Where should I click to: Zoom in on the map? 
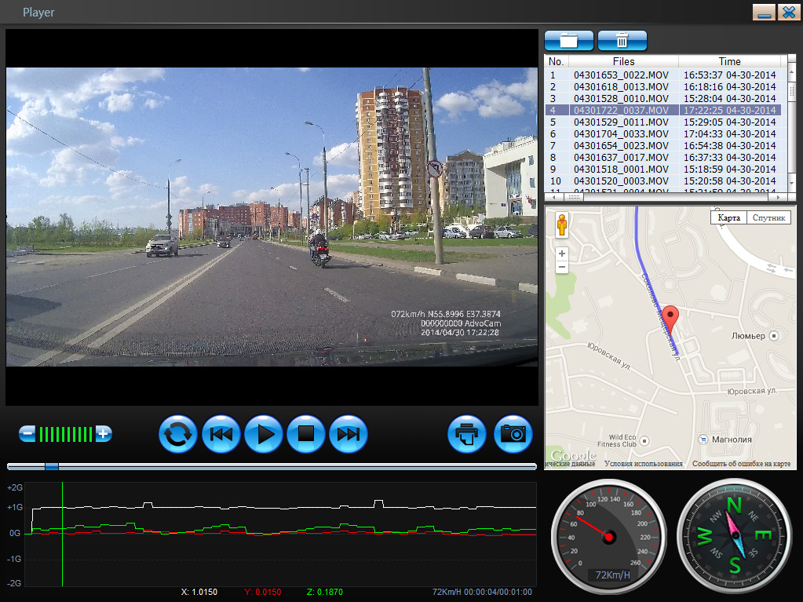tap(561, 254)
